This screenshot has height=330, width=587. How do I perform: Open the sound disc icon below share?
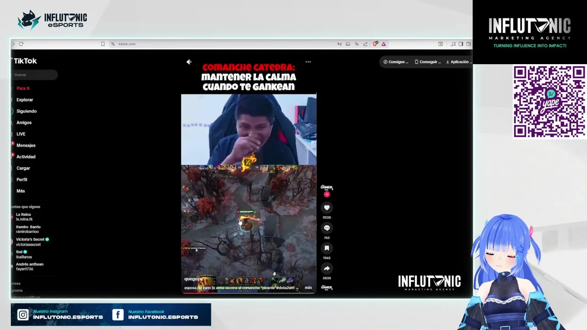pos(327,287)
